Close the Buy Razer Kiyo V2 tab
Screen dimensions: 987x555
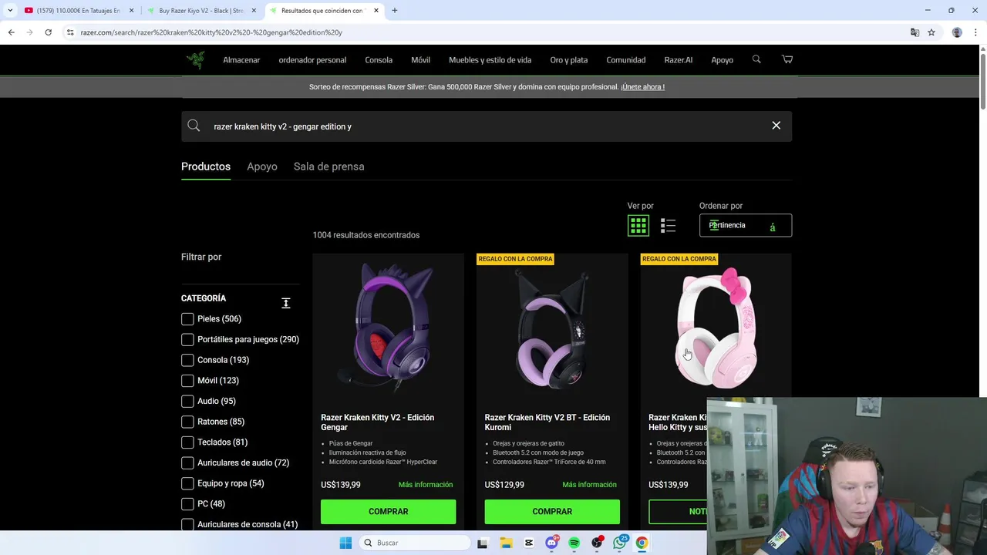(254, 11)
